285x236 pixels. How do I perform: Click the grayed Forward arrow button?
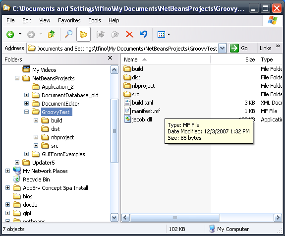(x=31, y=34)
